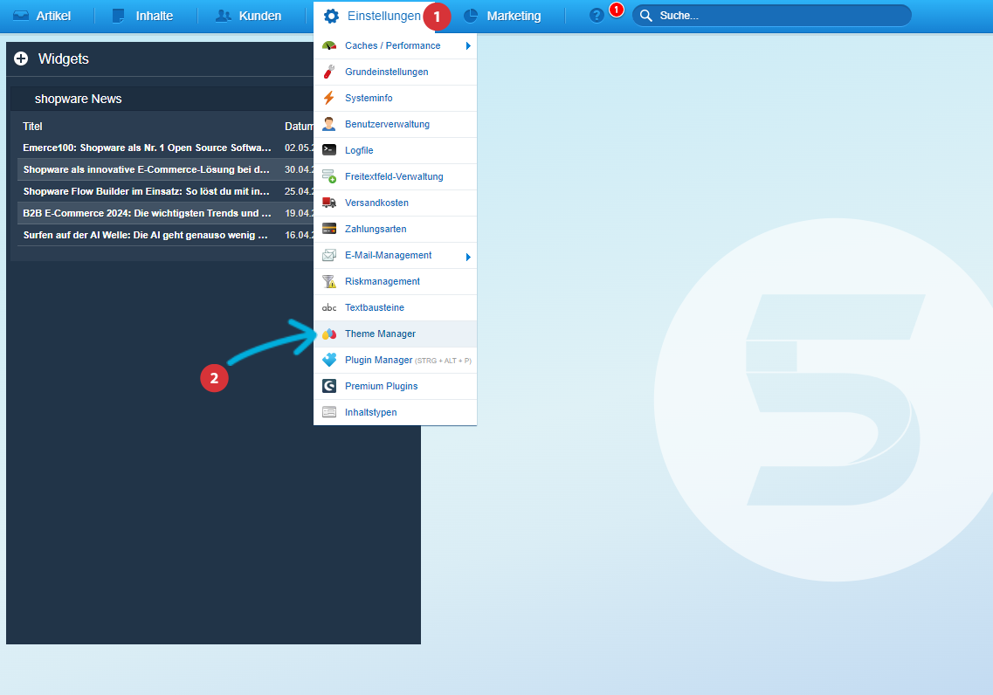Choose Benutzerverwaltung menu entry
Image resolution: width=993 pixels, height=695 pixels.
pyautogui.click(x=395, y=124)
